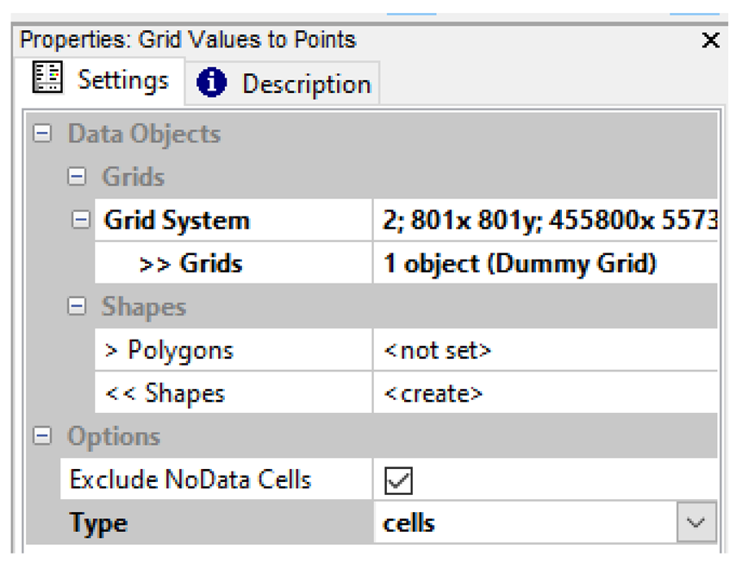
Task: Select the '>> Grids' property label
Action: pos(190,264)
